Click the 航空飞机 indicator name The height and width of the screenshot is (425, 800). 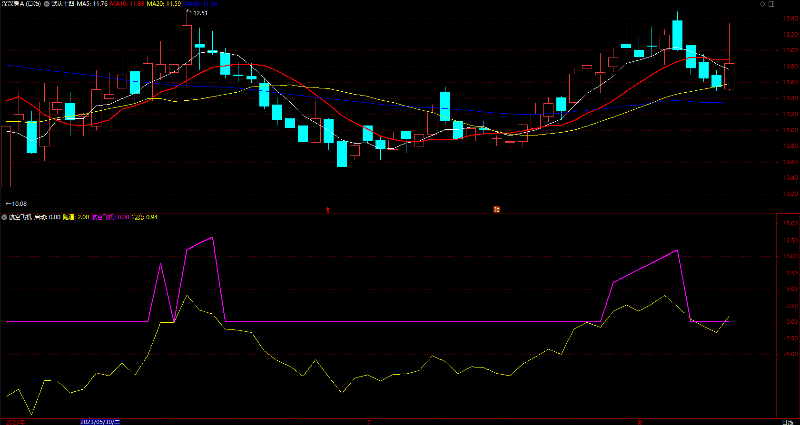(20, 217)
